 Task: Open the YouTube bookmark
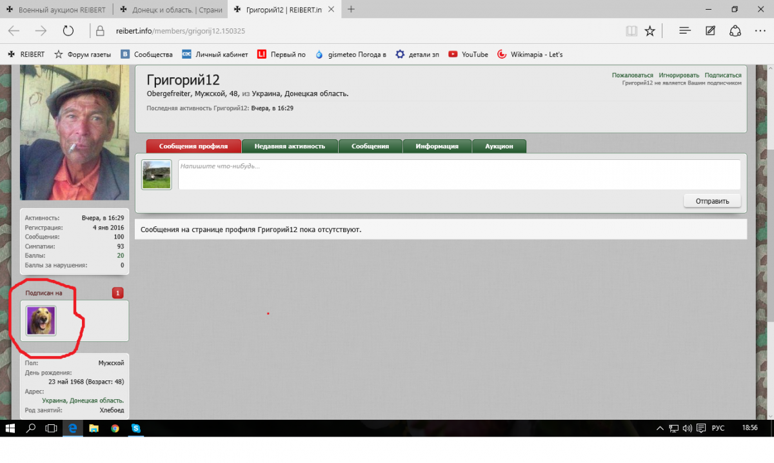pos(468,55)
